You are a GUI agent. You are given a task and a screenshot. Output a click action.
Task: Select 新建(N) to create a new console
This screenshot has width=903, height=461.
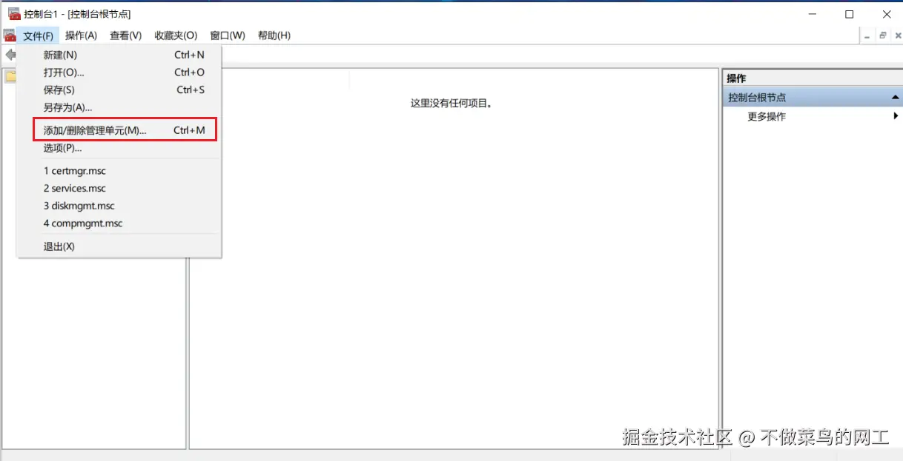[62, 54]
